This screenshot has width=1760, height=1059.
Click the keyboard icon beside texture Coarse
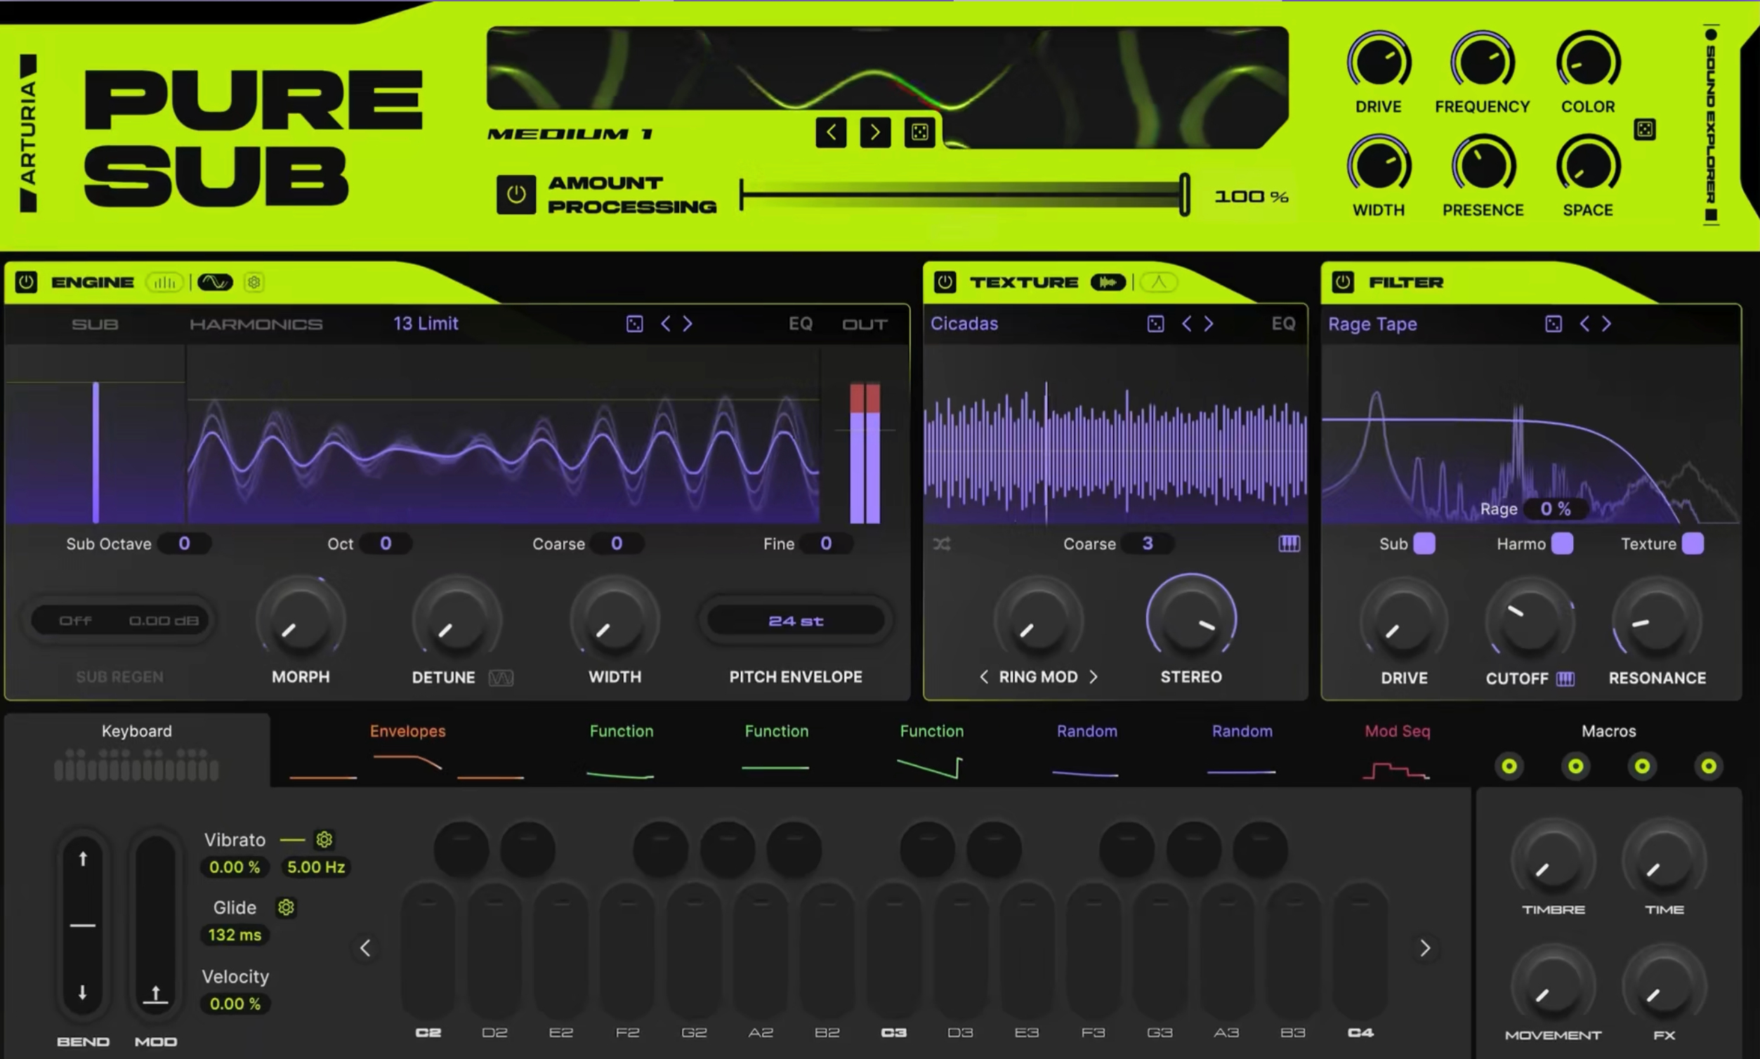click(x=1289, y=544)
